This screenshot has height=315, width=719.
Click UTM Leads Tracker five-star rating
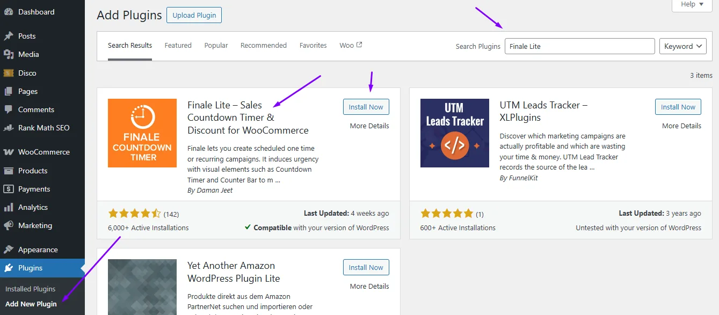(447, 214)
